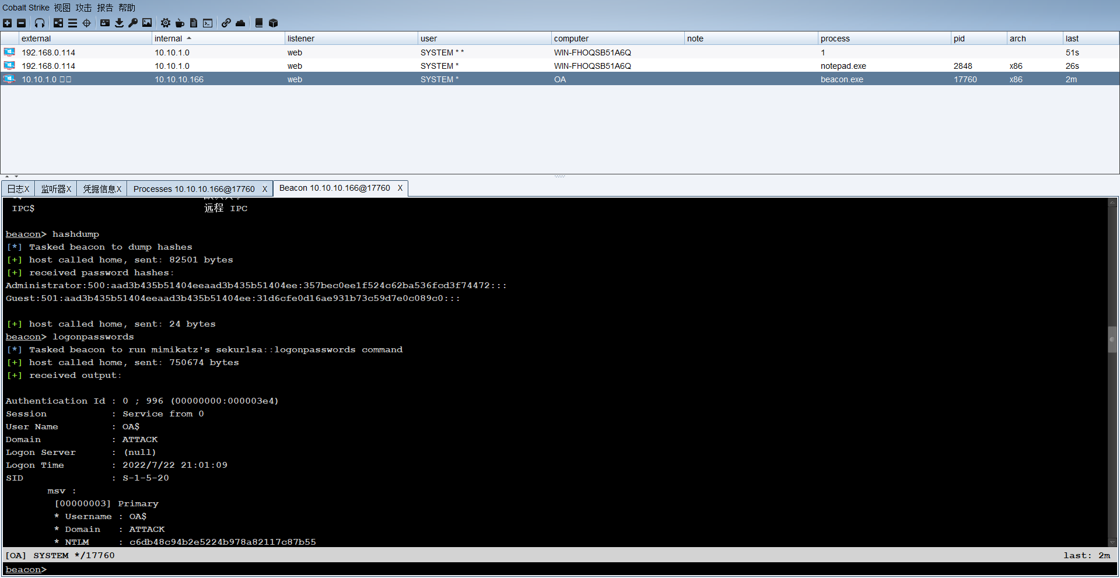Switch to the 监听器X tab
Image resolution: width=1120 pixels, height=578 pixels.
click(56, 189)
